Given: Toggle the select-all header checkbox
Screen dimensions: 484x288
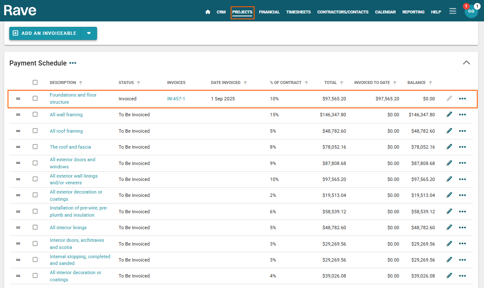Looking at the screenshot, I should pos(35,82).
